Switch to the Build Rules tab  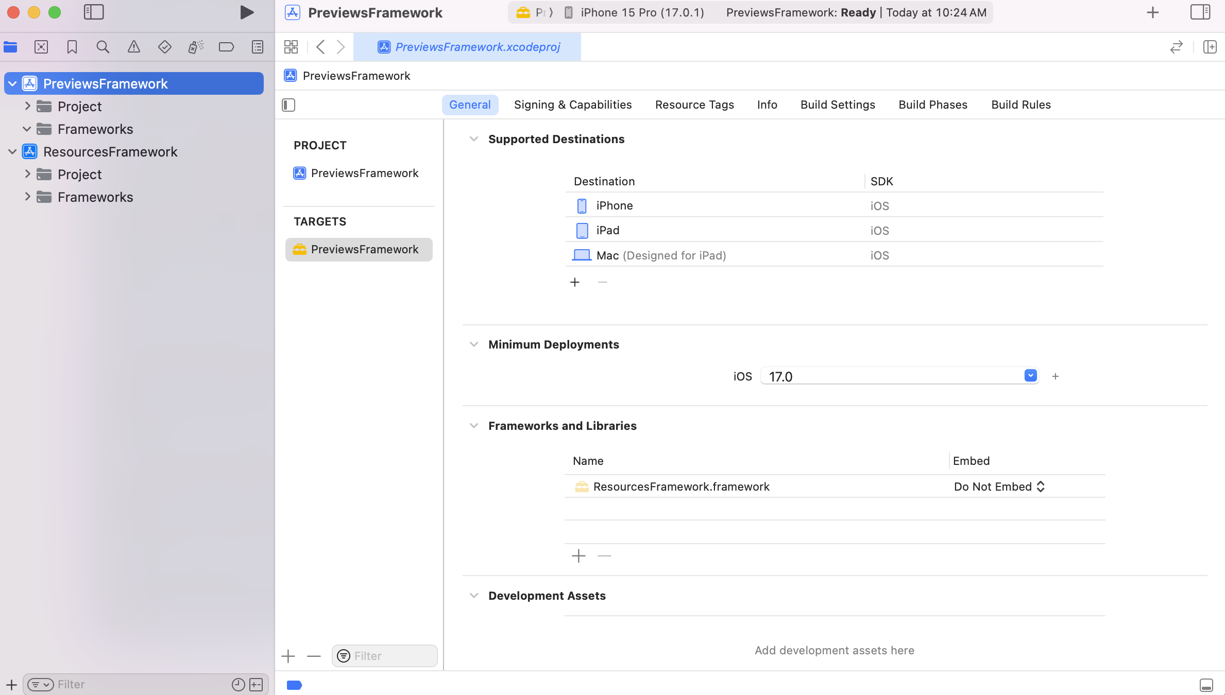coord(1021,105)
